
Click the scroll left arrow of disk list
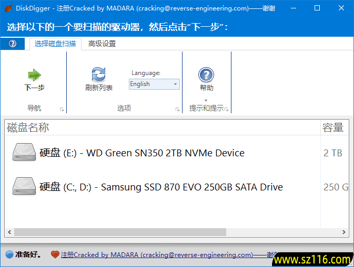(x=9, y=232)
